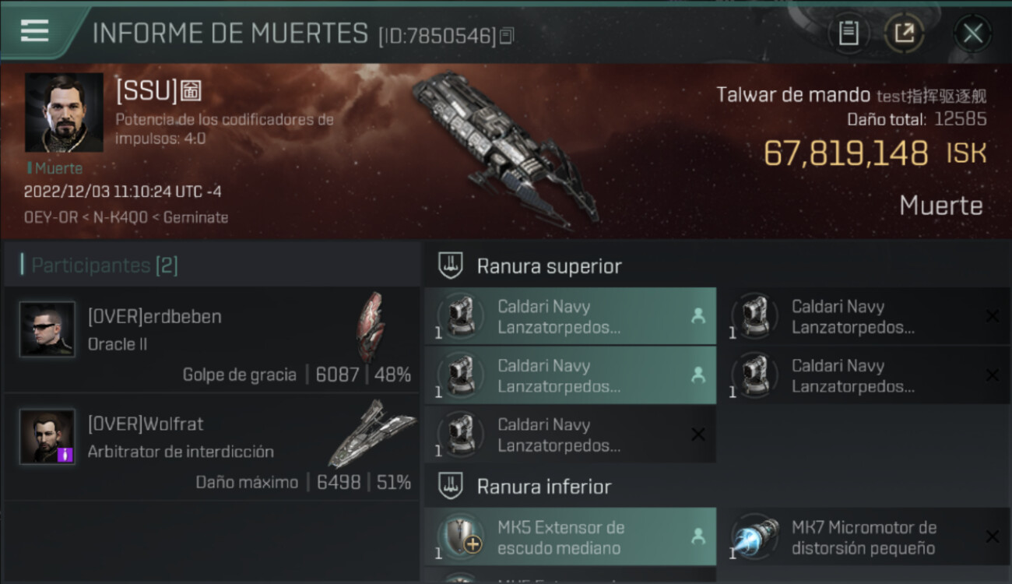View the victim [SSU] character portrait
Image resolution: width=1012 pixels, height=584 pixels.
coord(64,113)
